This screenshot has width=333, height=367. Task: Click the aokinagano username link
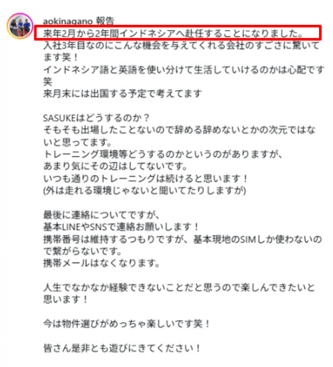pyautogui.click(x=68, y=21)
